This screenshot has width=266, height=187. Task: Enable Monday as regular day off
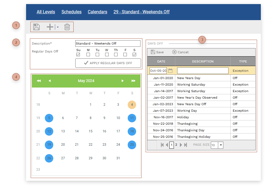tap(88, 55)
